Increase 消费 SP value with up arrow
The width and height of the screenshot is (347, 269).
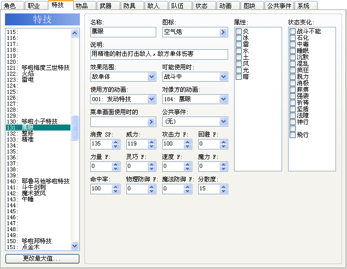[x=115, y=142]
